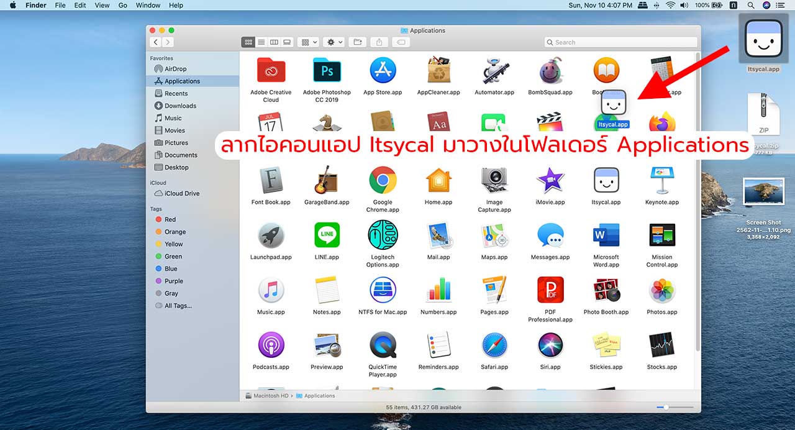Go forward in Finder navigation
This screenshot has height=430, width=795.
168,42
